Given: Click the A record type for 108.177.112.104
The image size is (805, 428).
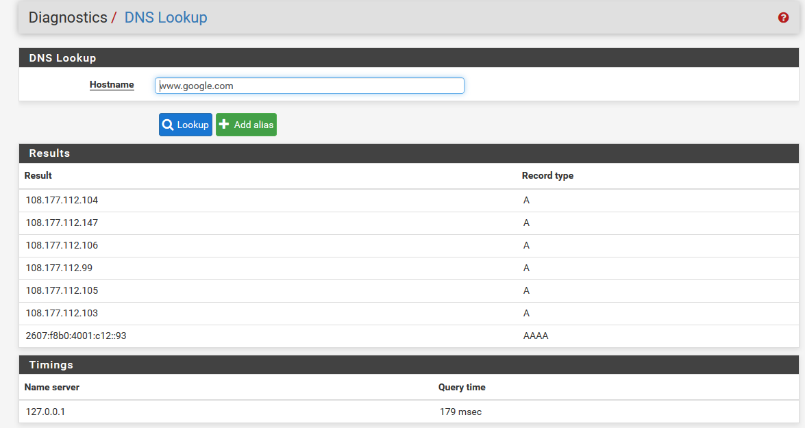Looking at the screenshot, I should click(x=526, y=200).
